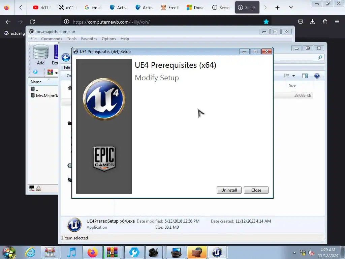
Task: Click the lock icon in WinRAR's status bar
Action: point(38,188)
